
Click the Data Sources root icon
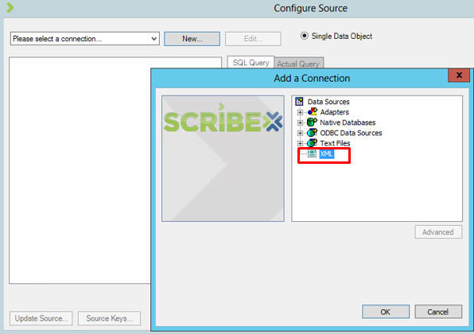pyautogui.click(x=299, y=101)
